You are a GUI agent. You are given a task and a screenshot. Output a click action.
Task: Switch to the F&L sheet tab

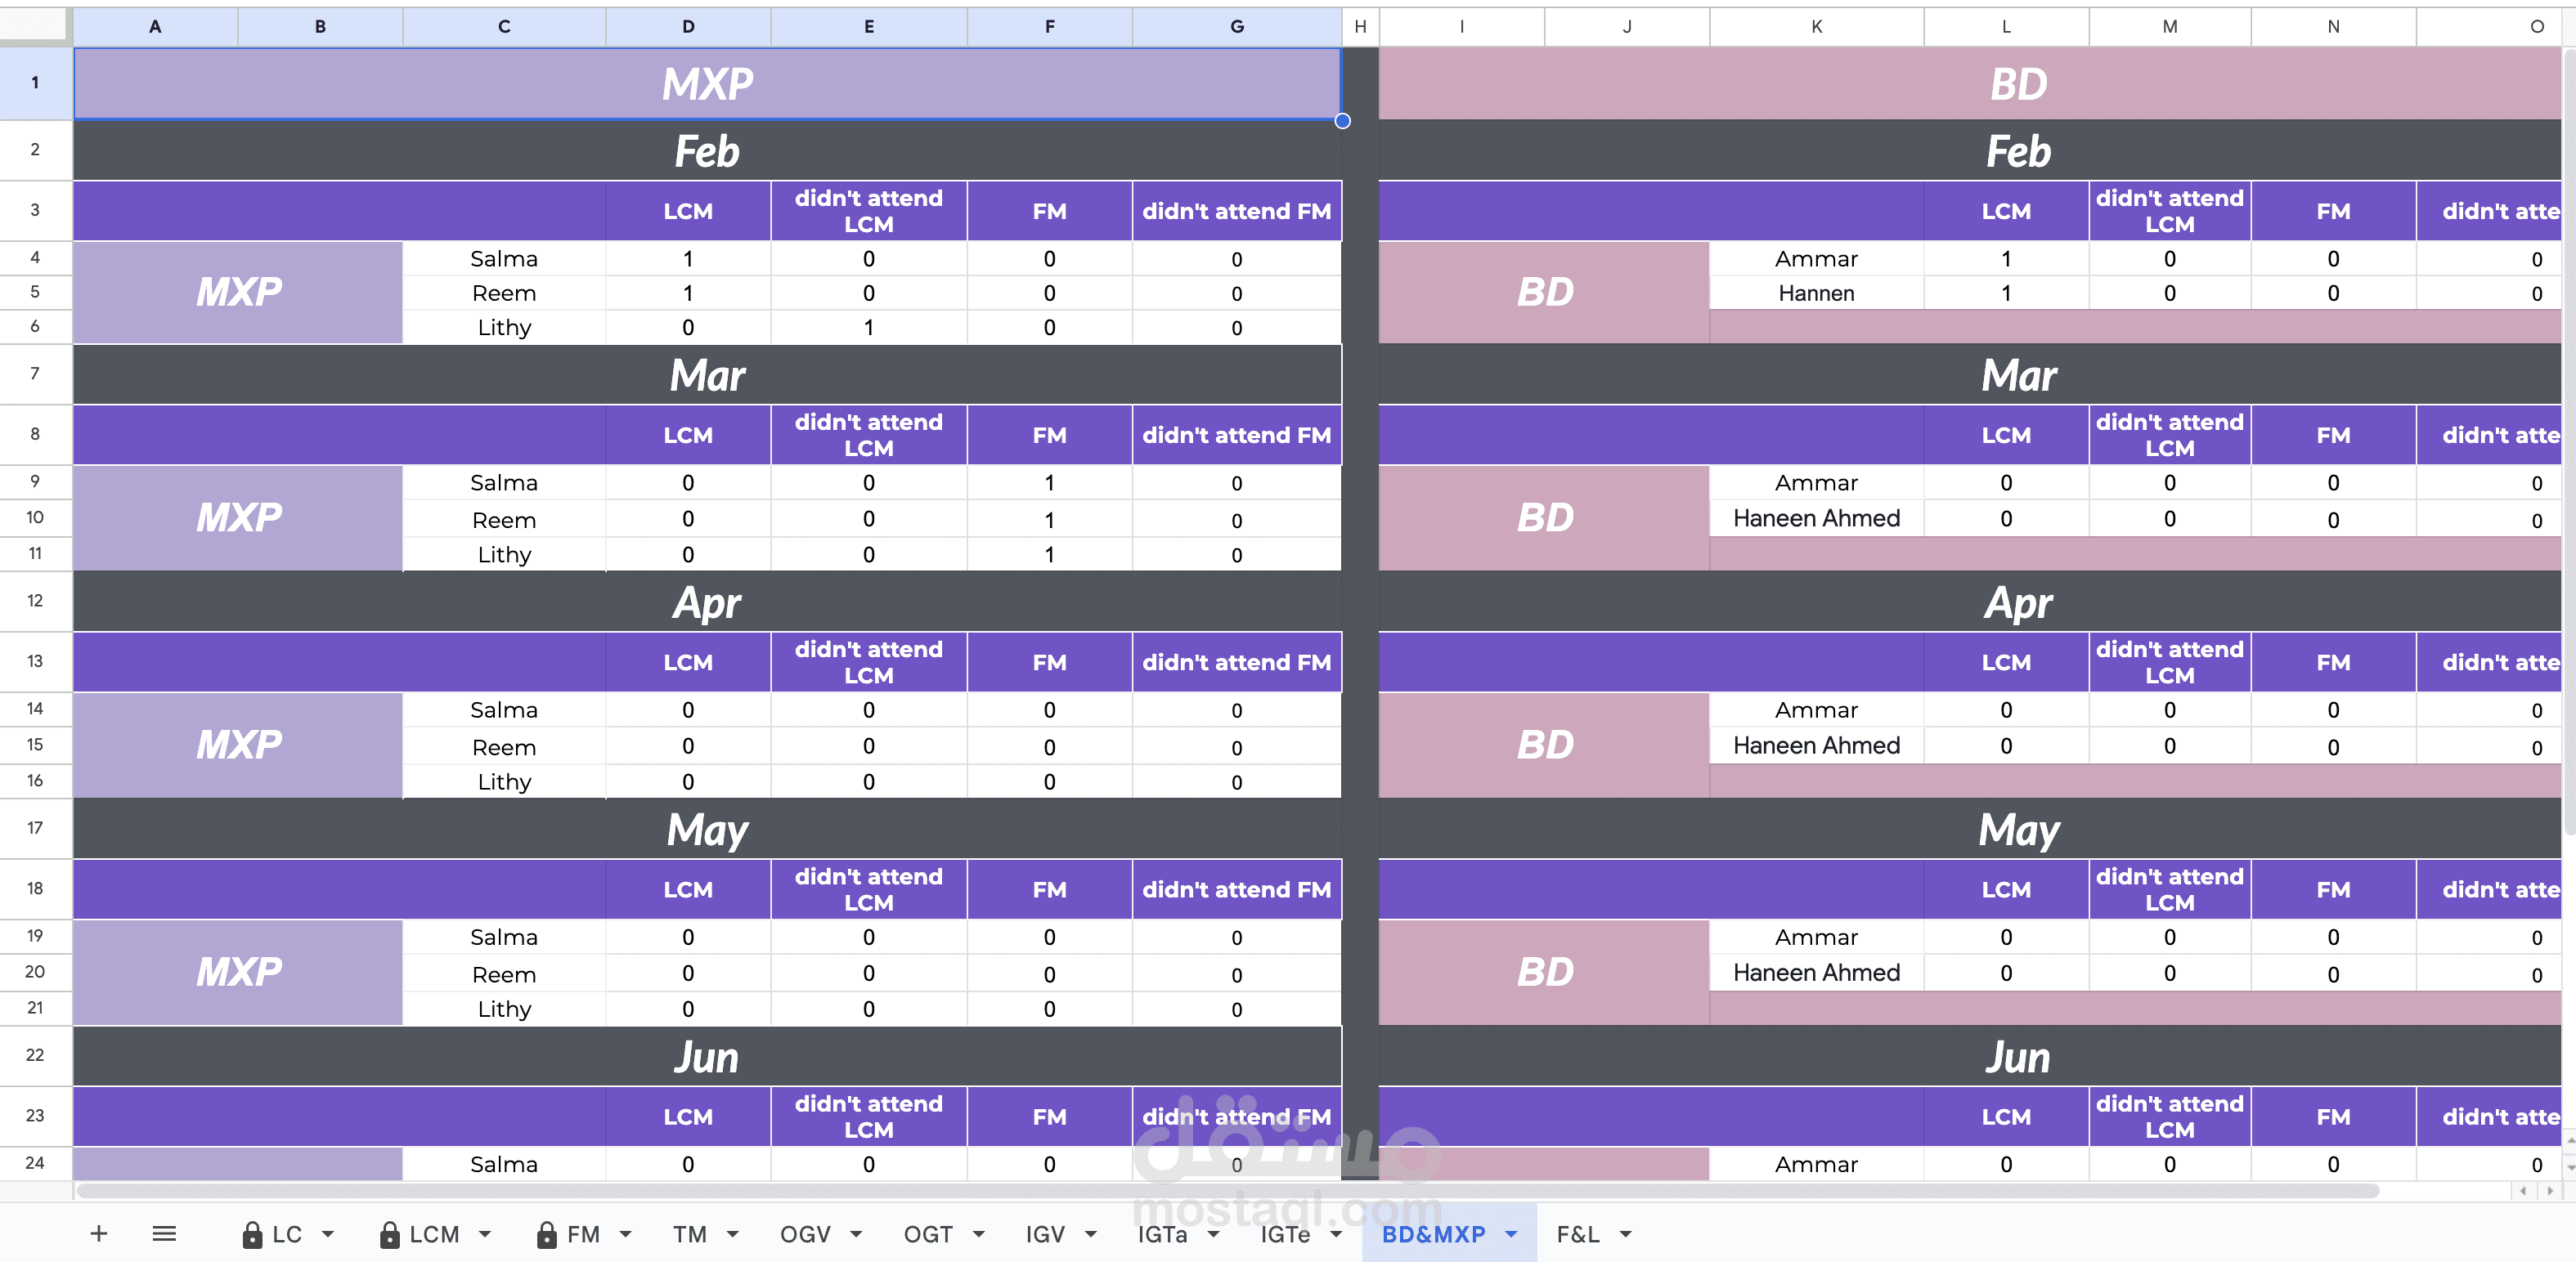1578,1235
